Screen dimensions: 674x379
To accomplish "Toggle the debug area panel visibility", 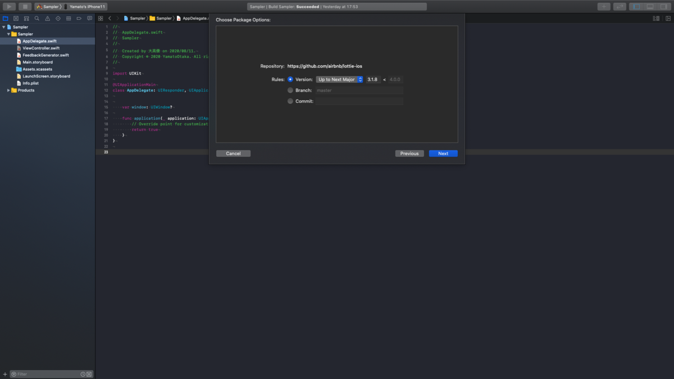I will [x=650, y=7].
